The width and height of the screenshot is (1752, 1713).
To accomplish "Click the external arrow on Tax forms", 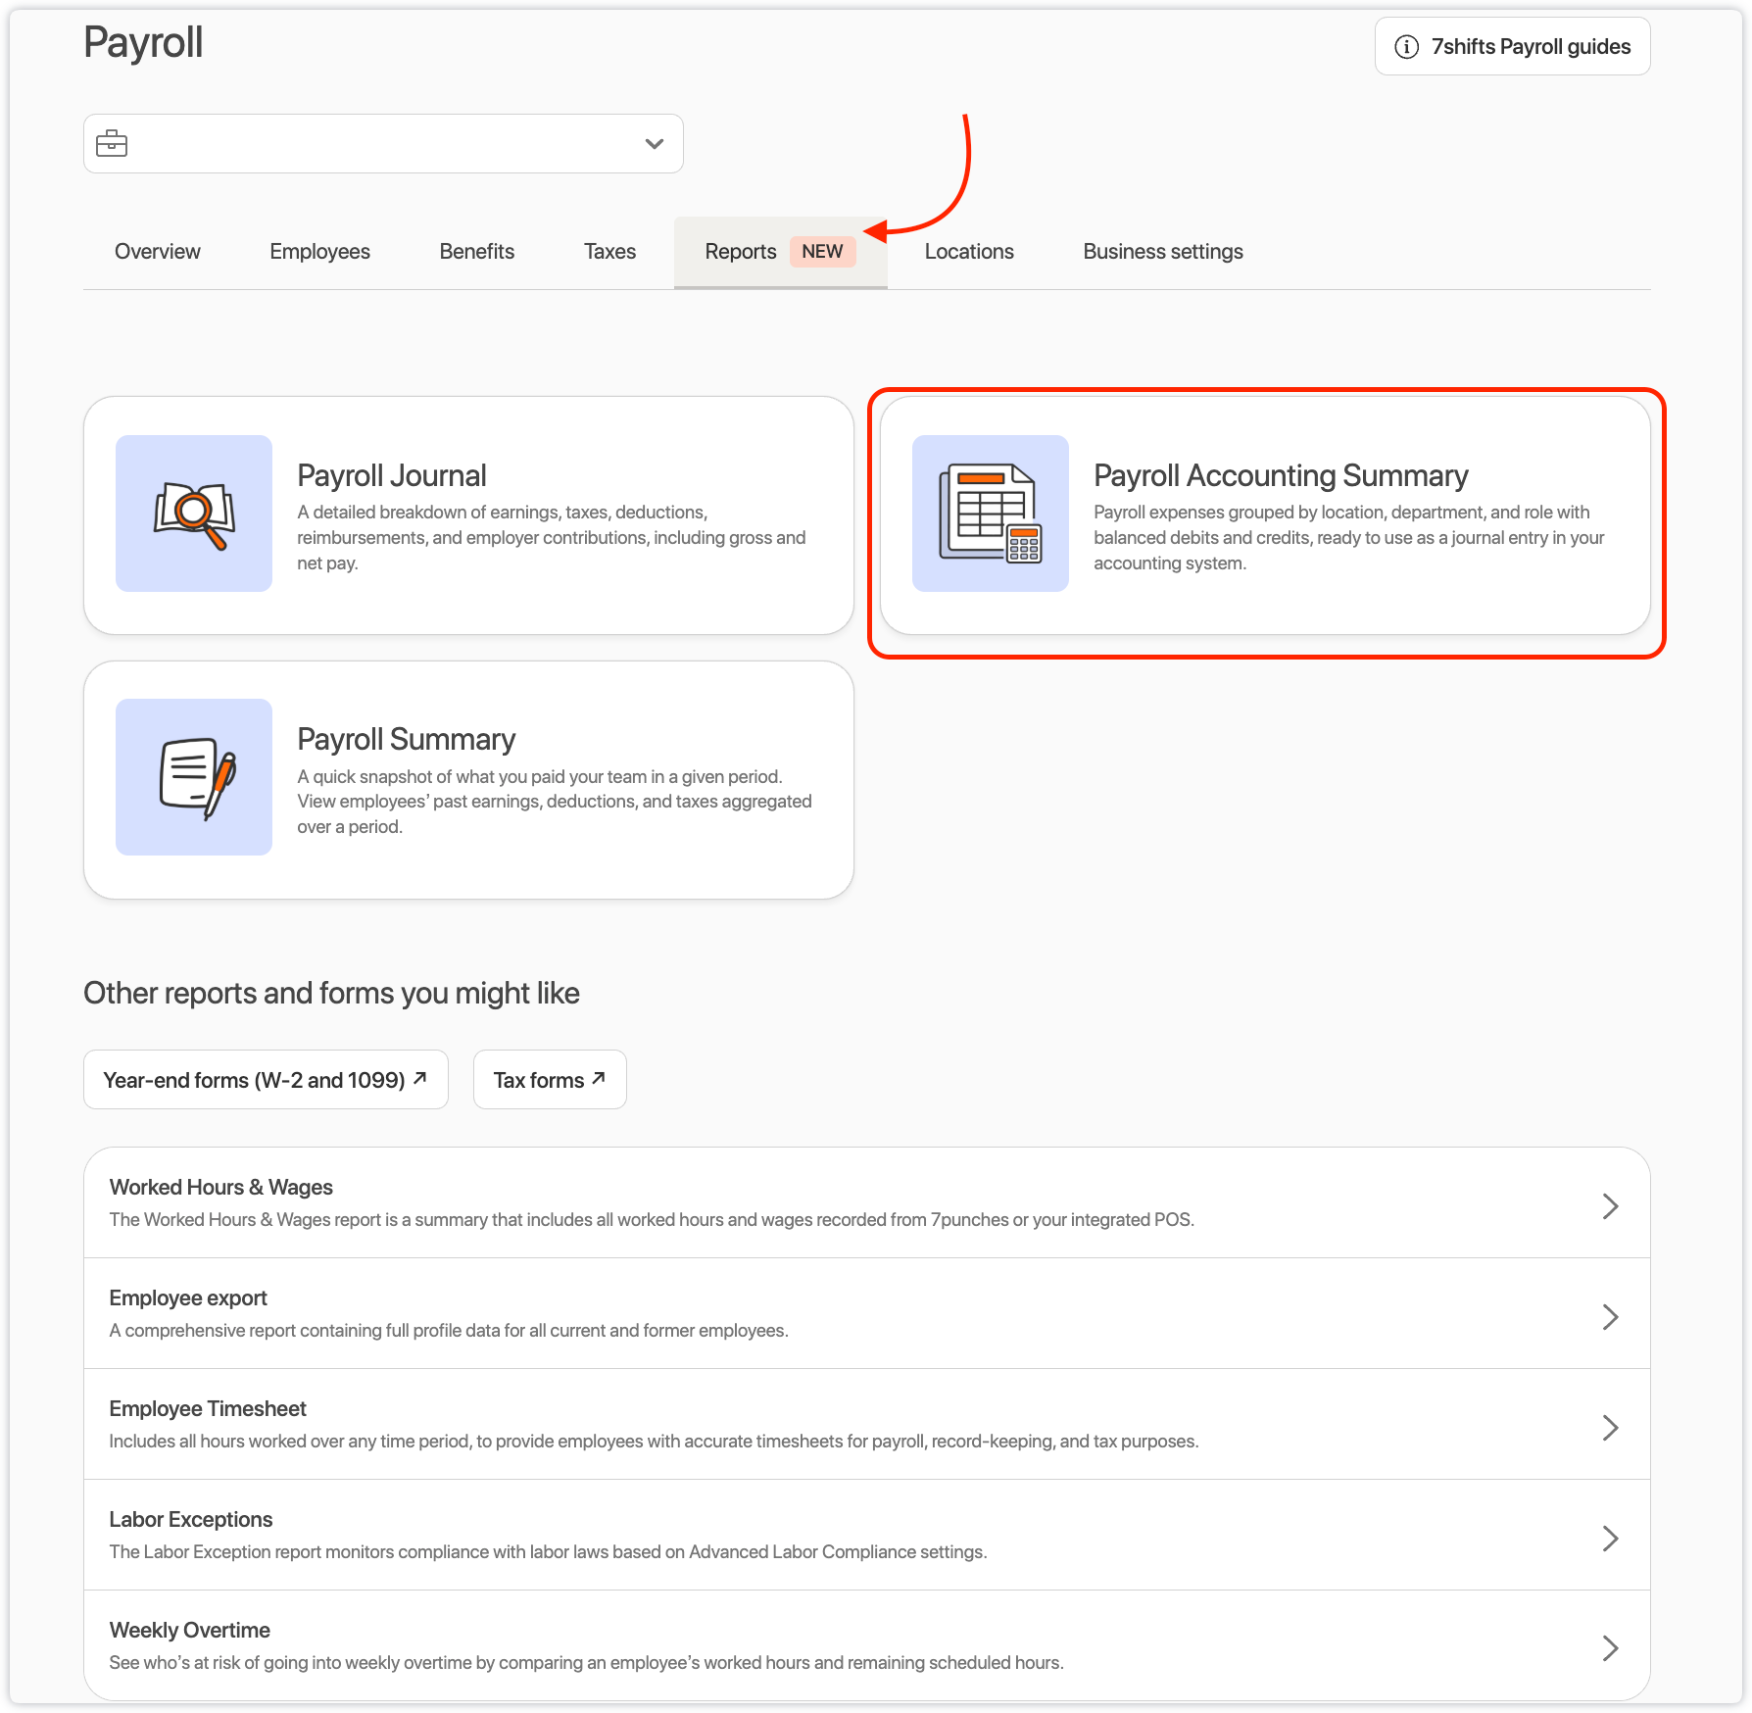I will pos(599,1078).
